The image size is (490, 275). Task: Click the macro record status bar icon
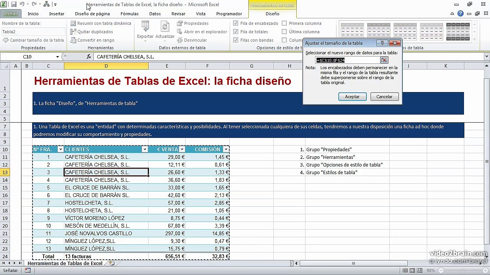point(28,270)
